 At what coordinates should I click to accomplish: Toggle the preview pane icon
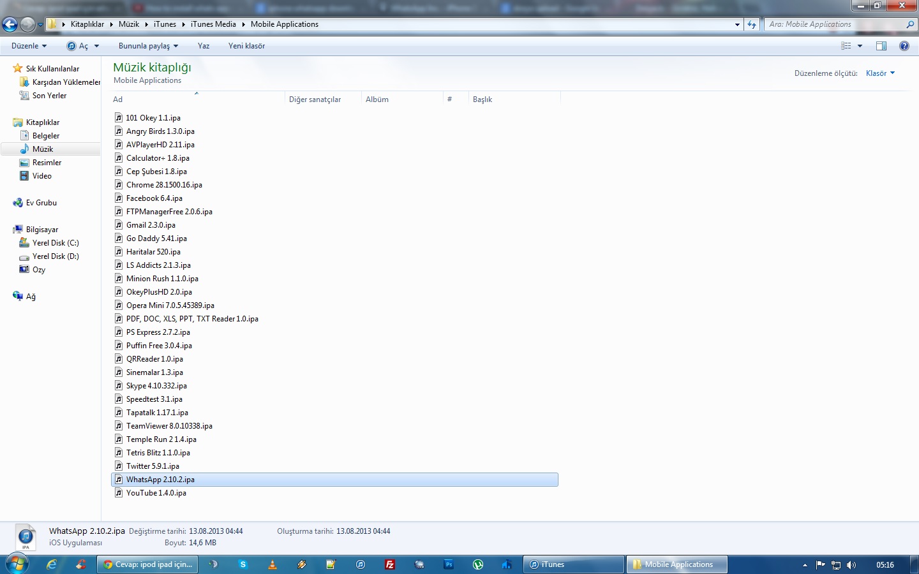coord(881,46)
